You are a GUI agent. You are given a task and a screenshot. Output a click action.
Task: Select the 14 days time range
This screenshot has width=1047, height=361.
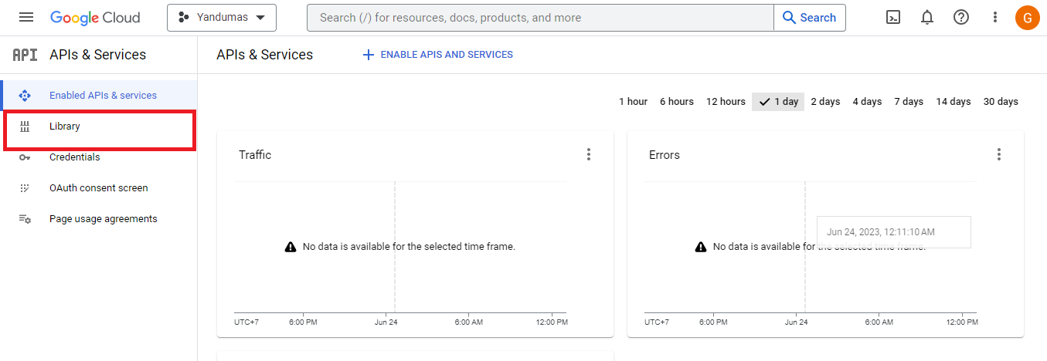click(x=954, y=102)
